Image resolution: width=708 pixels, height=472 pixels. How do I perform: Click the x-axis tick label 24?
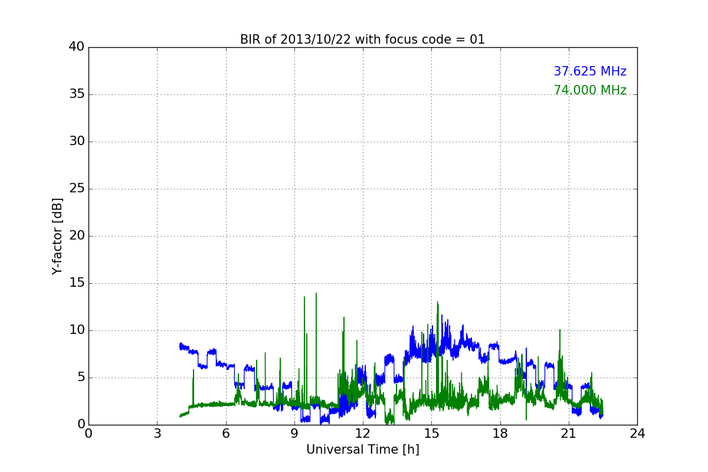point(637,434)
